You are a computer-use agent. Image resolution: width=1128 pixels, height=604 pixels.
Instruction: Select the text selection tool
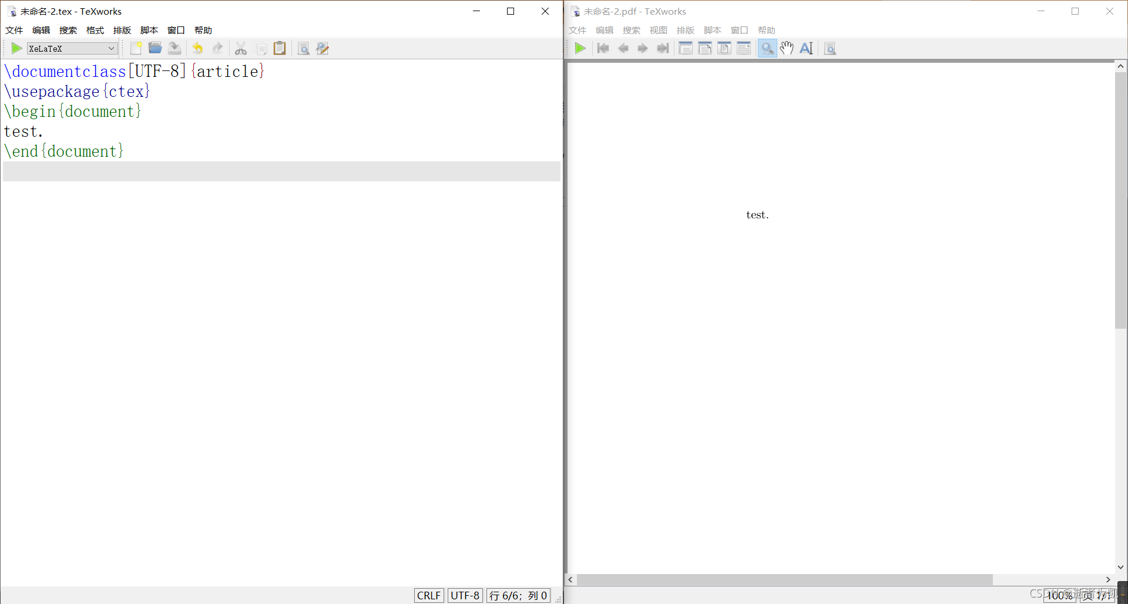pos(806,48)
